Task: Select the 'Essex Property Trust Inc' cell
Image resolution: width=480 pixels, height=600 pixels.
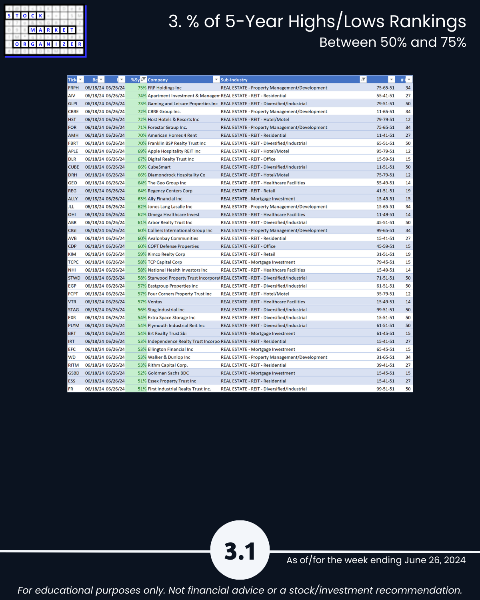Action: tap(184, 381)
